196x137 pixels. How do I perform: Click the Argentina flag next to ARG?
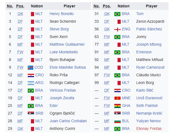click(x=31, y=83)
